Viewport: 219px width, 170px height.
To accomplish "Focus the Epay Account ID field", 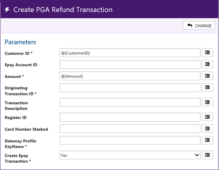I will coord(130,65).
